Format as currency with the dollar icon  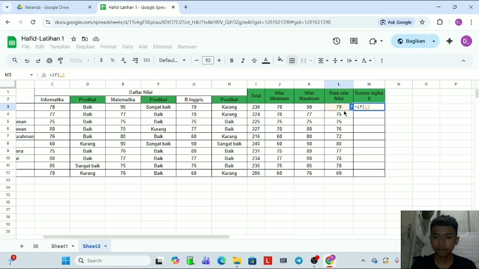(101, 61)
